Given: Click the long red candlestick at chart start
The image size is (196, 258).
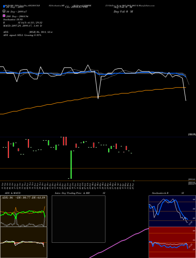Looking at the screenshot, I should 8,149.
